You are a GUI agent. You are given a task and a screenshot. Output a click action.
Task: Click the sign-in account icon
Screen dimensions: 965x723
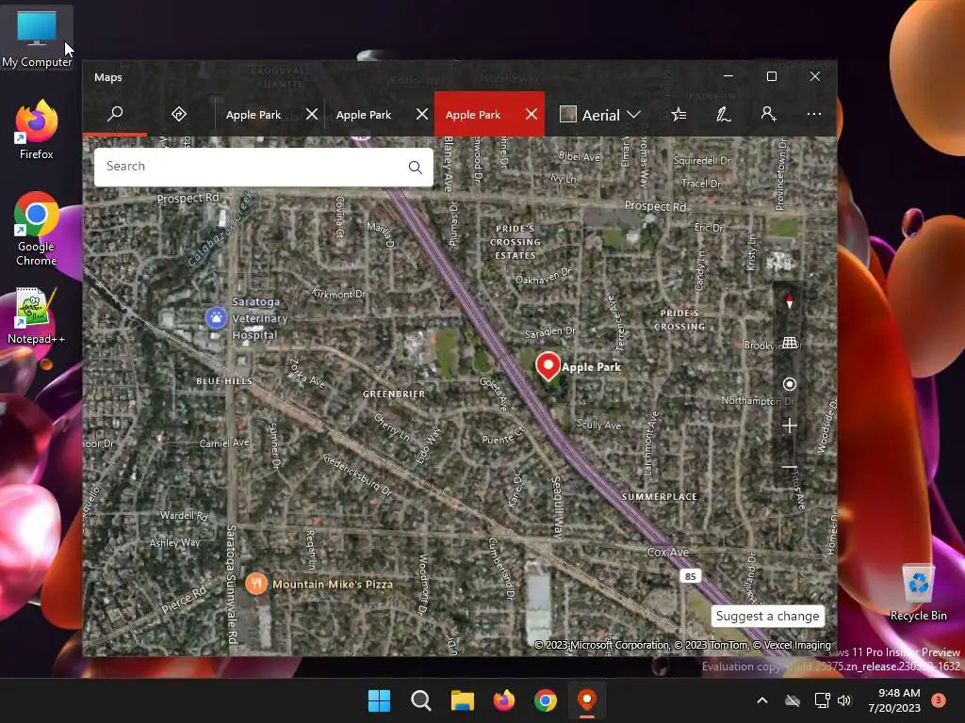point(768,114)
